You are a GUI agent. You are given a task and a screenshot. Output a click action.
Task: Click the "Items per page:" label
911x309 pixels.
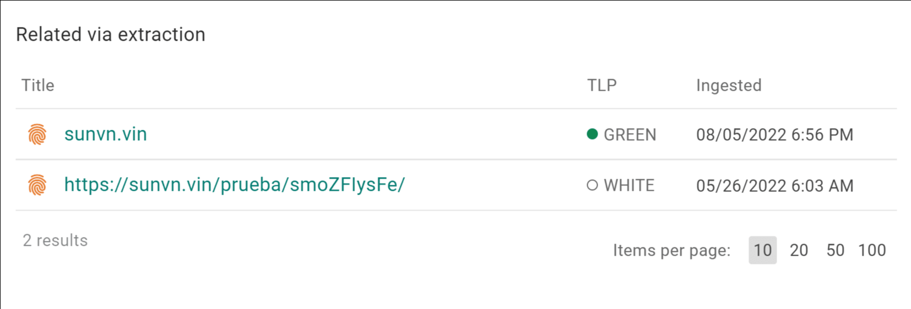pos(671,250)
